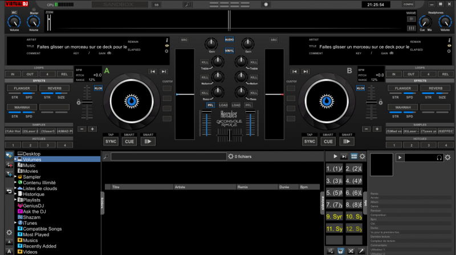Click the sideview grid view icon
This screenshot has width=456, height=255.
354,156
